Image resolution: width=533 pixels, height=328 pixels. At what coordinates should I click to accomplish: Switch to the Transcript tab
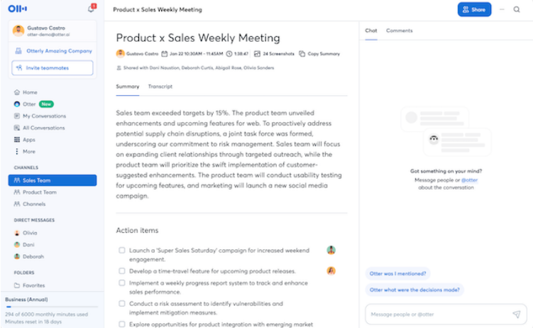pos(160,87)
